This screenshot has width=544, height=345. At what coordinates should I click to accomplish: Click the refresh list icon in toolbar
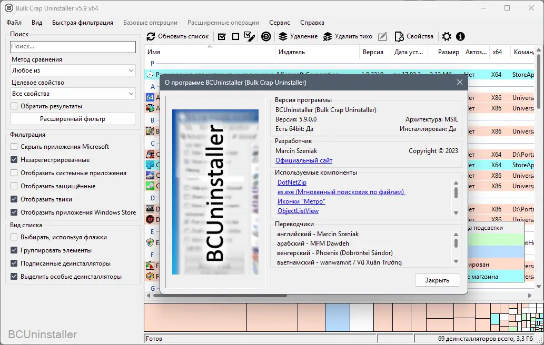tap(151, 36)
